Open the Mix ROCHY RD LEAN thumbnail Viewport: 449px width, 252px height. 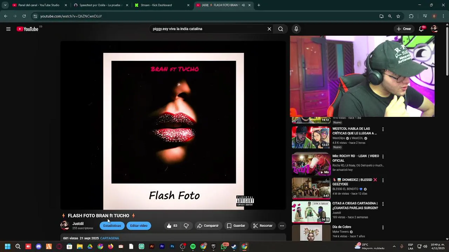click(311, 164)
